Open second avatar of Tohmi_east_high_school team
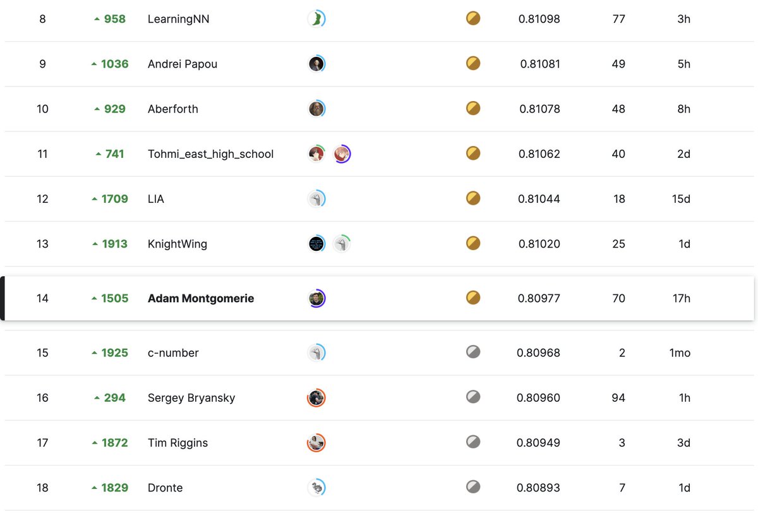 (x=342, y=154)
